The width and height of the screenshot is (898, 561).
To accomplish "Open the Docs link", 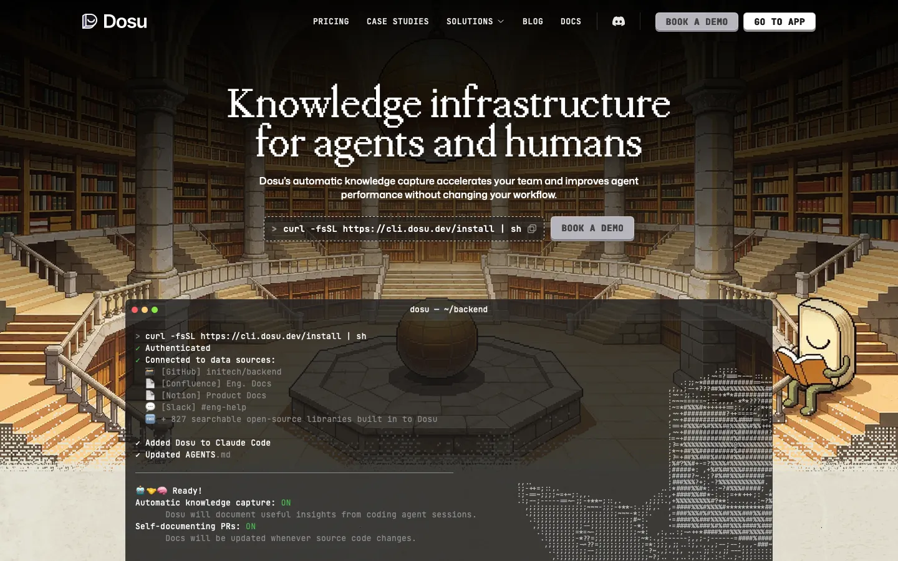I will coord(571,21).
